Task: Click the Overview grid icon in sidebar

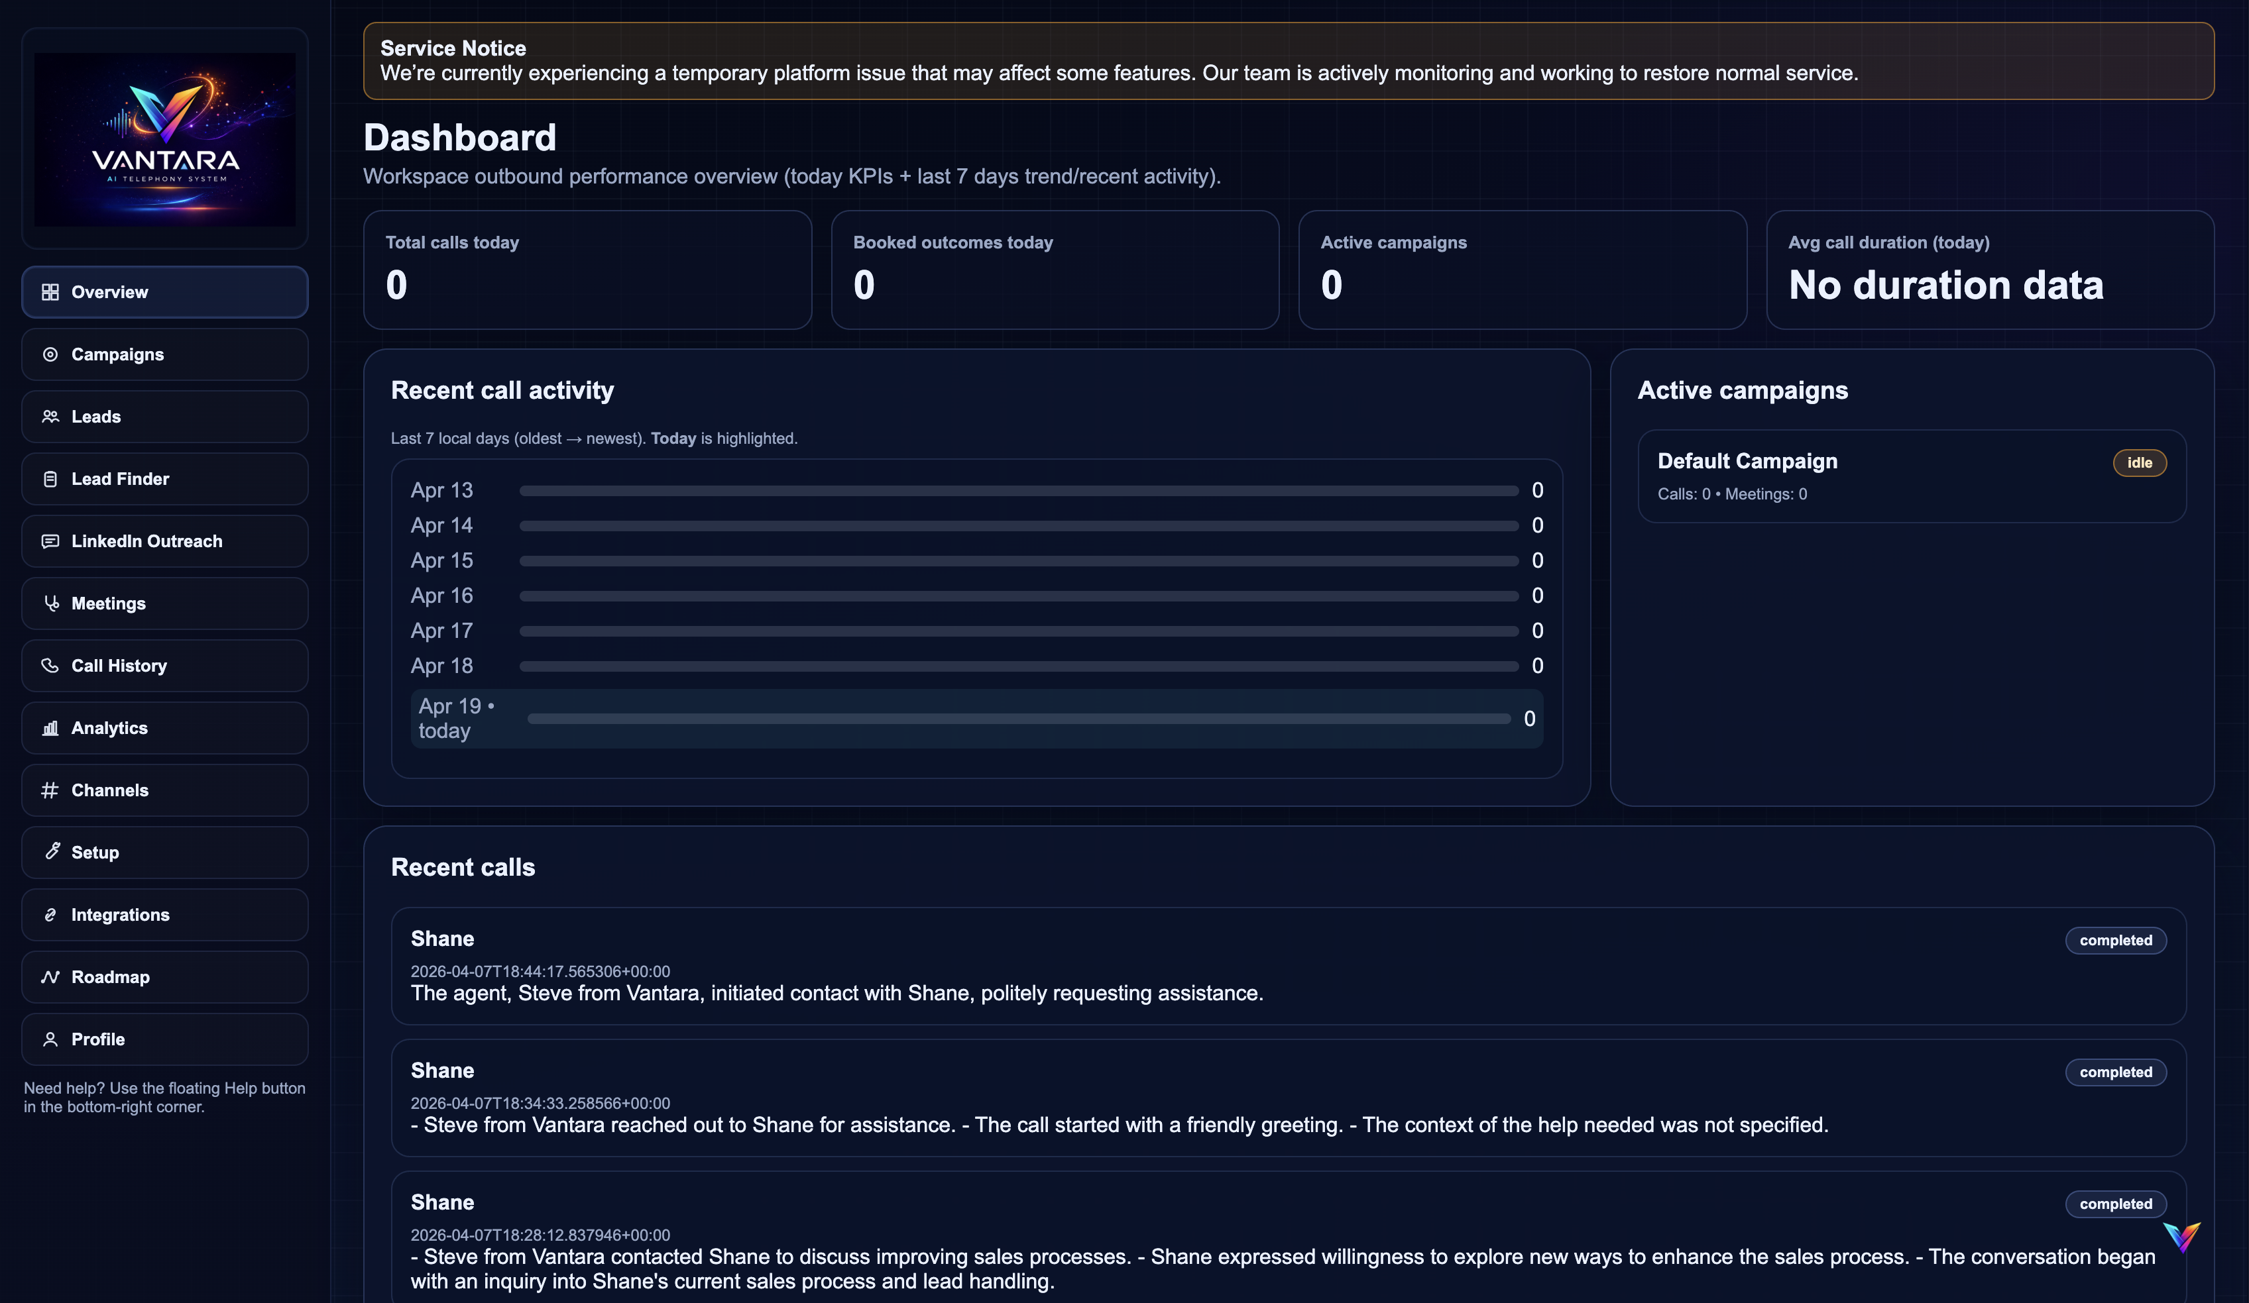Action: (x=50, y=293)
